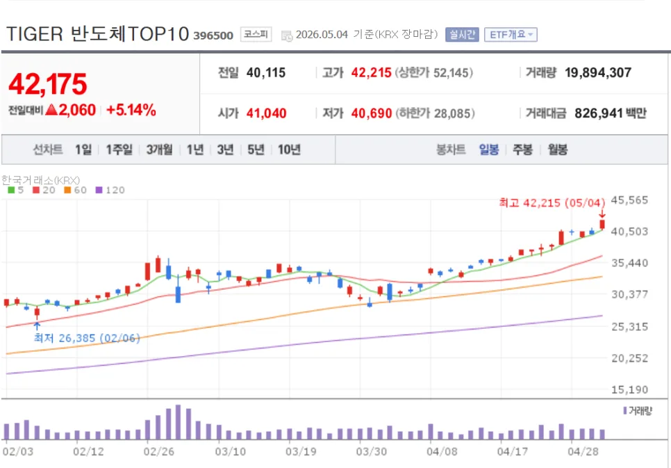
Task: Click the TIGER 반도체TOP10 title
Action: click(97, 34)
